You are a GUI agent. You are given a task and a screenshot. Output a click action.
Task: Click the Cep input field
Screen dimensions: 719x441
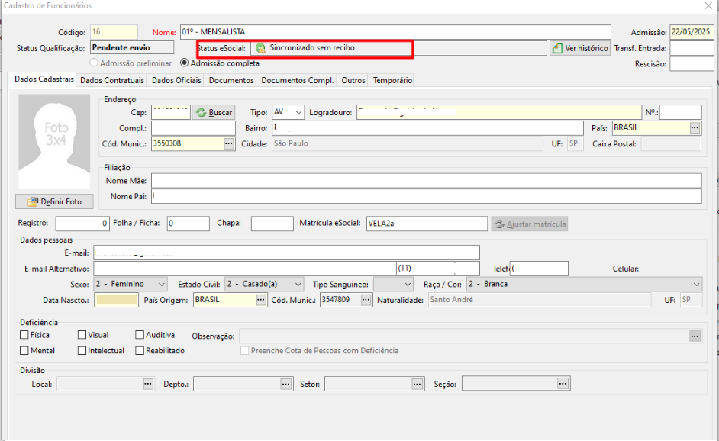click(170, 112)
